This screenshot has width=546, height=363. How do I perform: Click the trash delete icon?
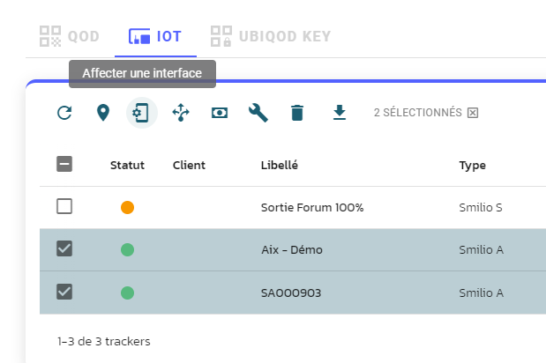[x=297, y=113]
